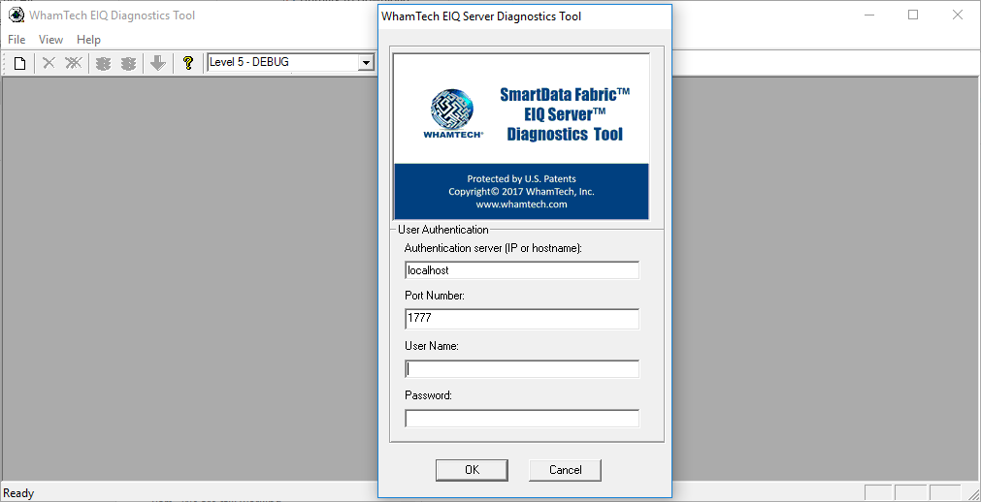The image size is (981, 502).
Task: Click the dialog title WhamTech EIQ Server Diagnostics Tool
Action: 481,16
